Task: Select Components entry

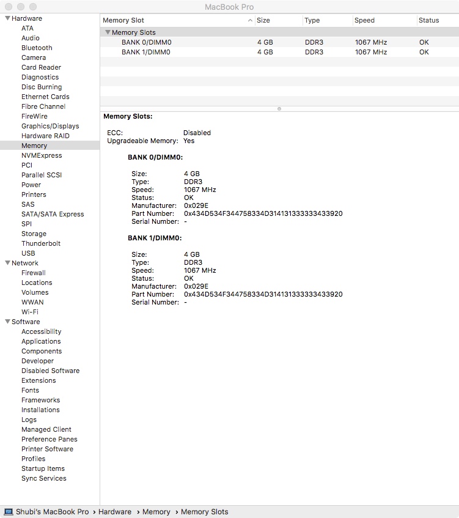Action: click(42, 351)
